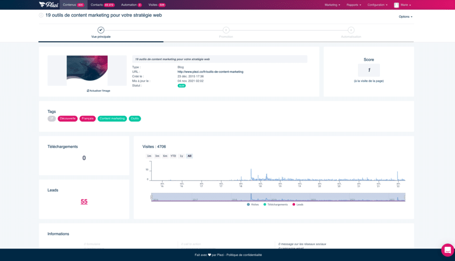Click the Français tag
455x261 pixels.
tap(88, 118)
